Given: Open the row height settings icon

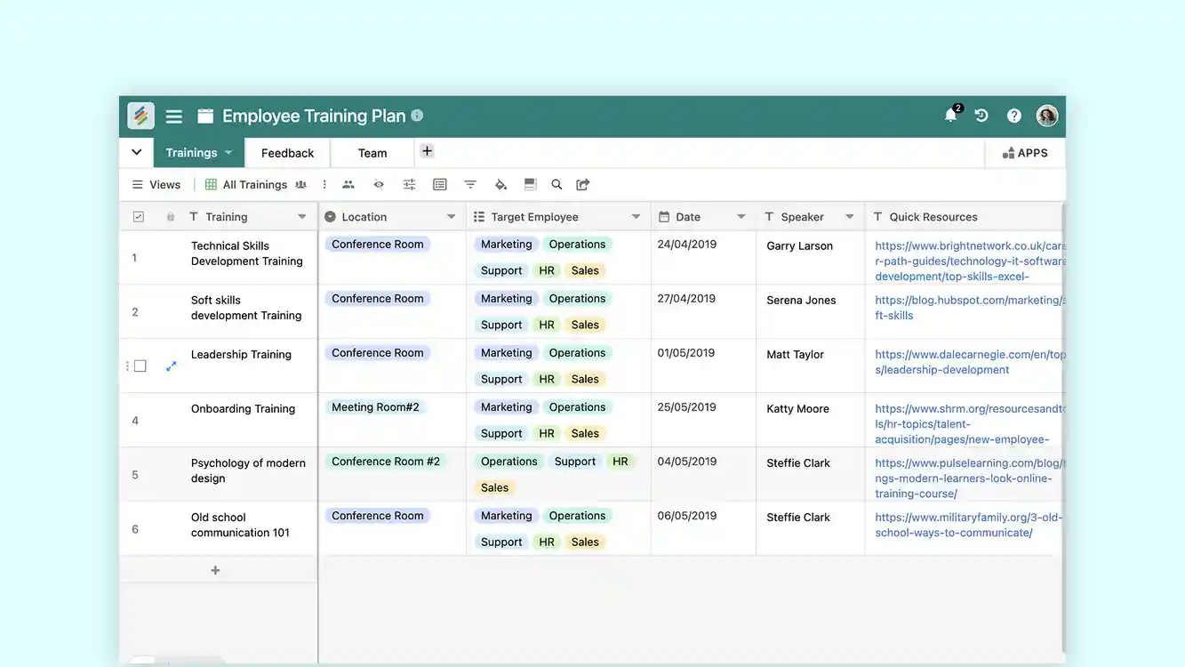Looking at the screenshot, I should [x=530, y=184].
